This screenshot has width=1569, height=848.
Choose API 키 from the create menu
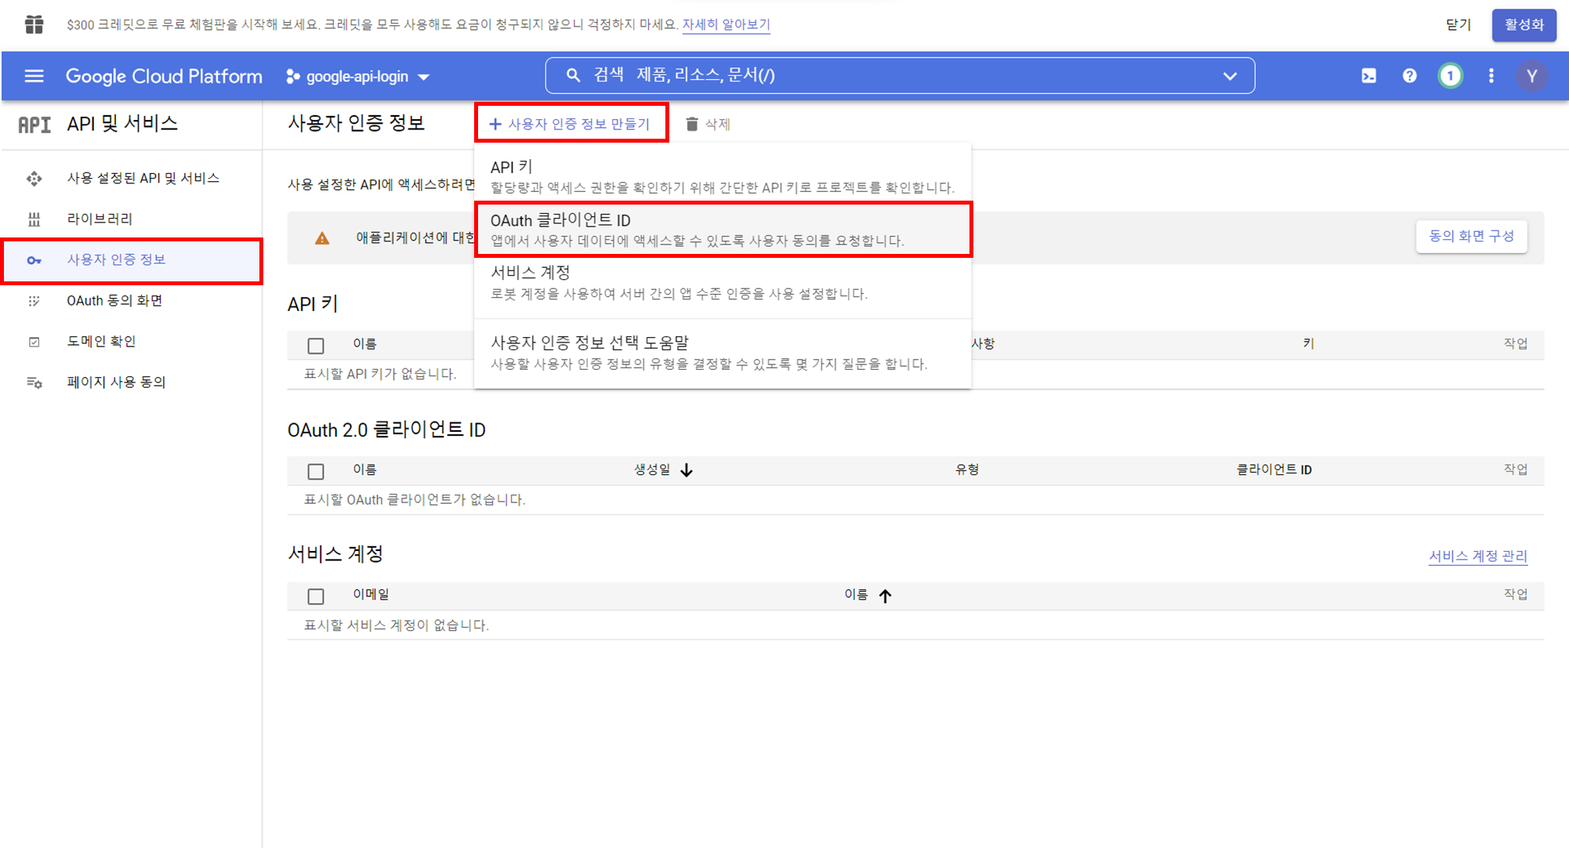click(723, 176)
